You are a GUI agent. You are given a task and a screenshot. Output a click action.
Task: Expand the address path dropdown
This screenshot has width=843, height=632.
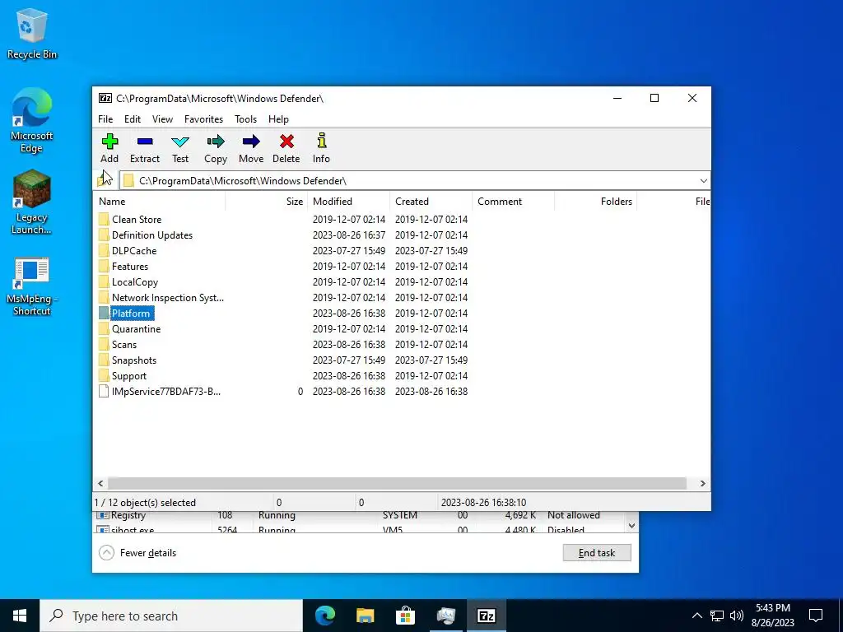(x=703, y=180)
